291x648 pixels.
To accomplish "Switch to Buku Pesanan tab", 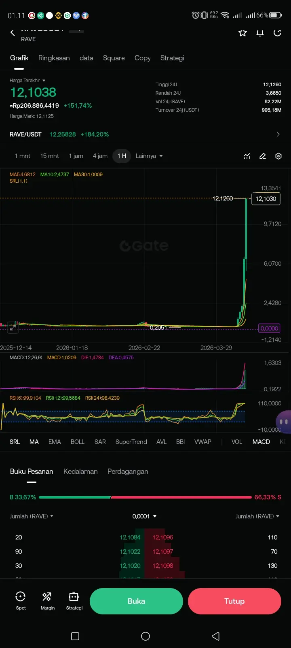I will 32,471.
